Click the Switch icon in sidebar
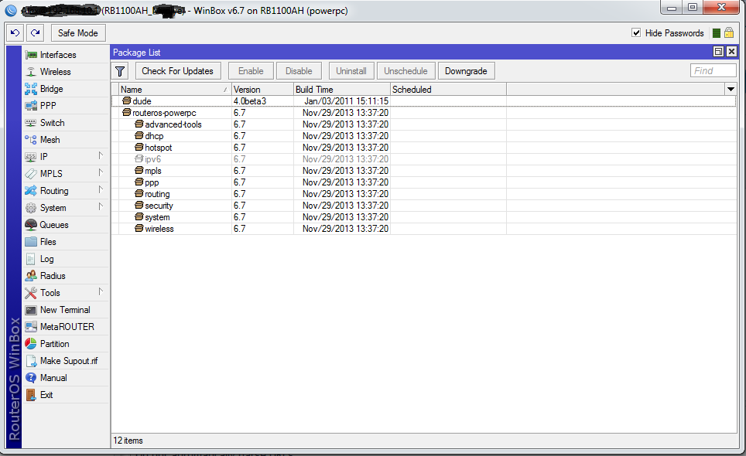746x456 pixels. coord(31,123)
